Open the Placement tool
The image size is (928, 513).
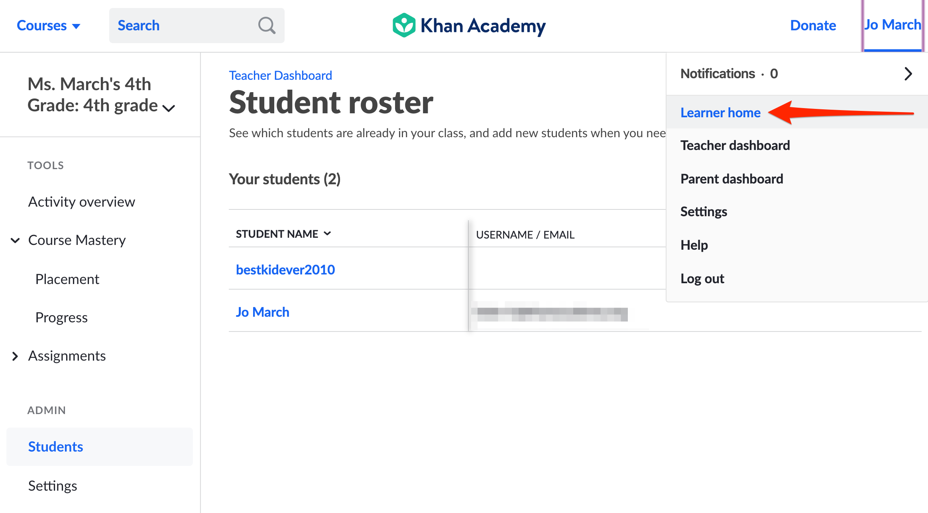67,278
